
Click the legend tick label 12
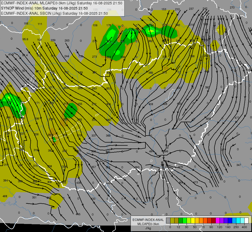click(x=178, y=227)
